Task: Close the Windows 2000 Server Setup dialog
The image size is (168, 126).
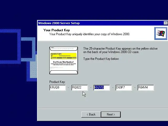Action: tap(166, 23)
